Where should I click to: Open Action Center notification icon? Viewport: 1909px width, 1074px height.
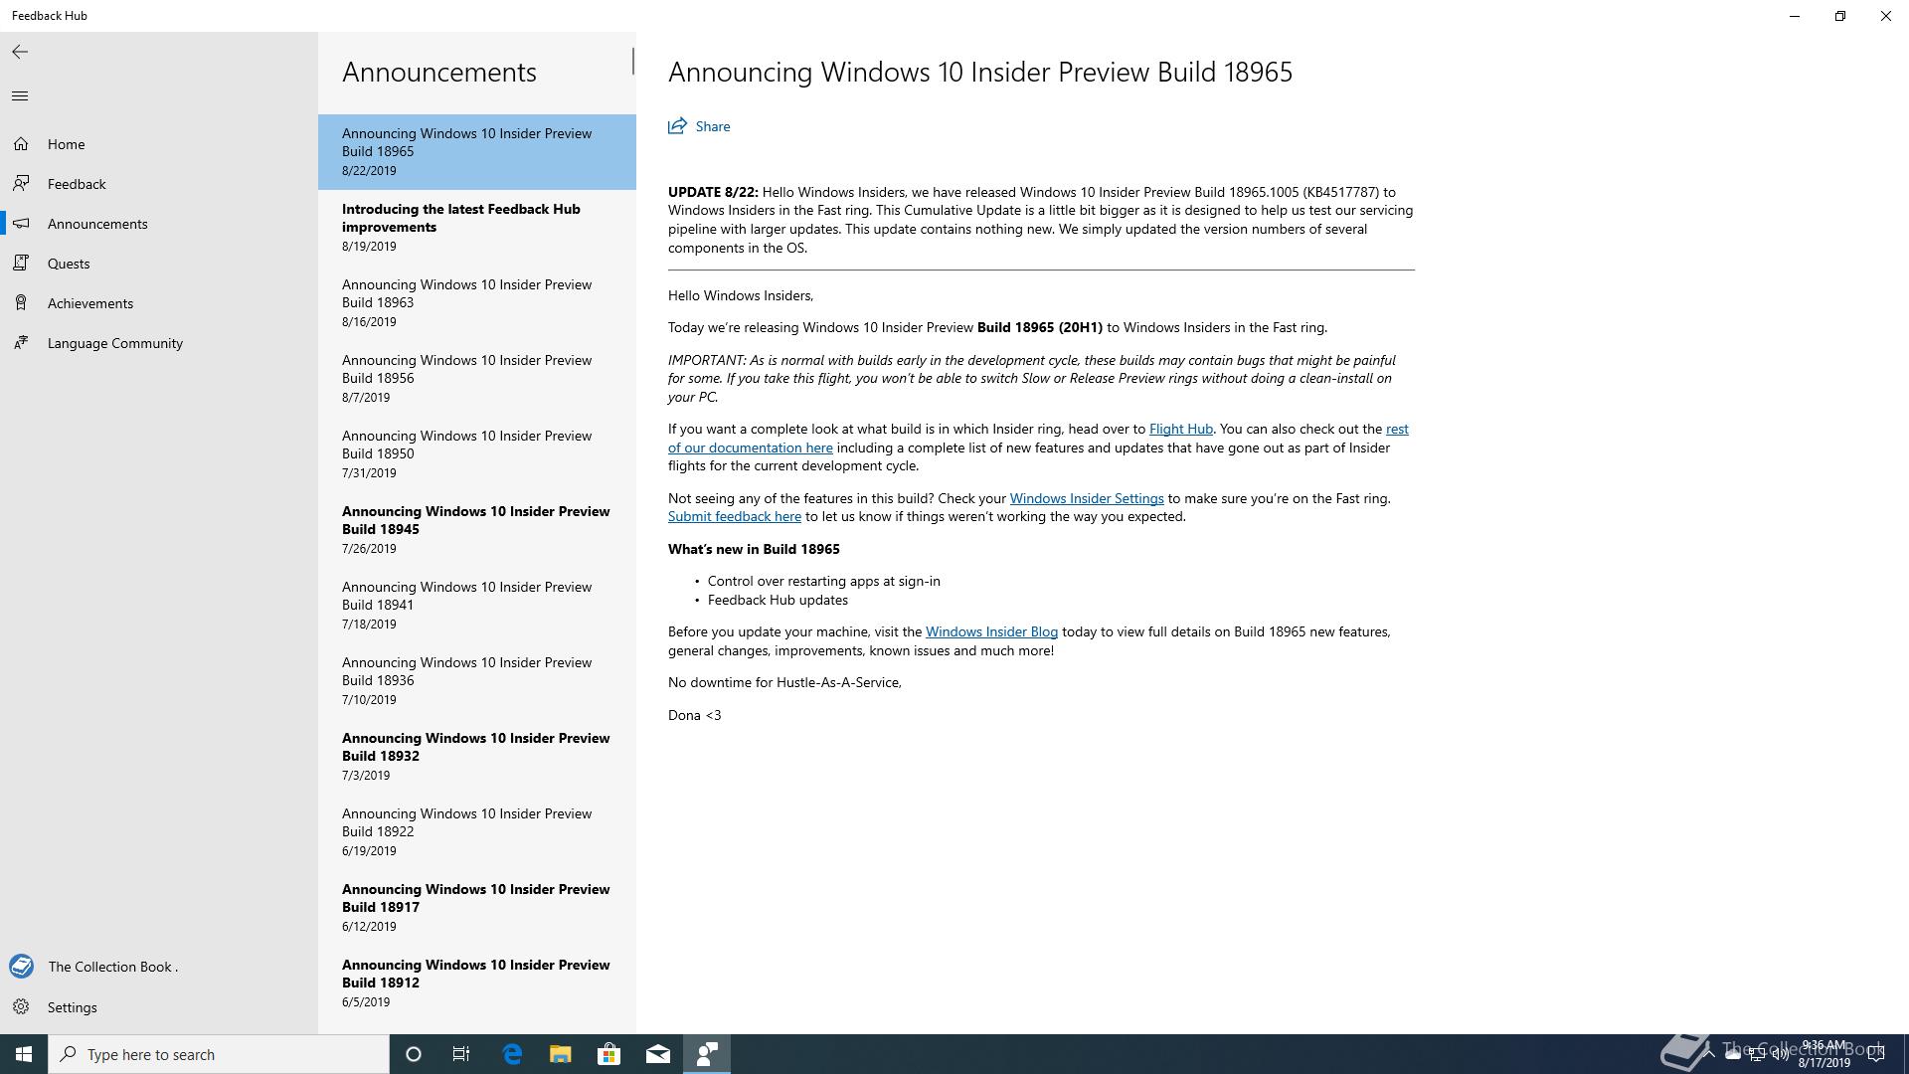coord(1876,1054)
